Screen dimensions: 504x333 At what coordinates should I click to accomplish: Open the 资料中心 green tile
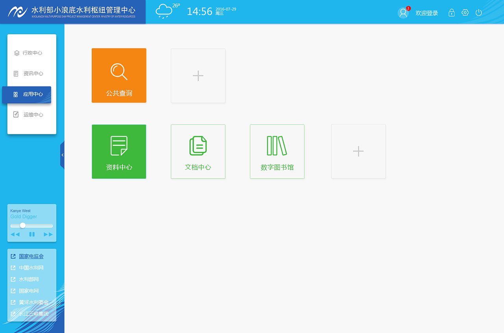coord(119,152)
